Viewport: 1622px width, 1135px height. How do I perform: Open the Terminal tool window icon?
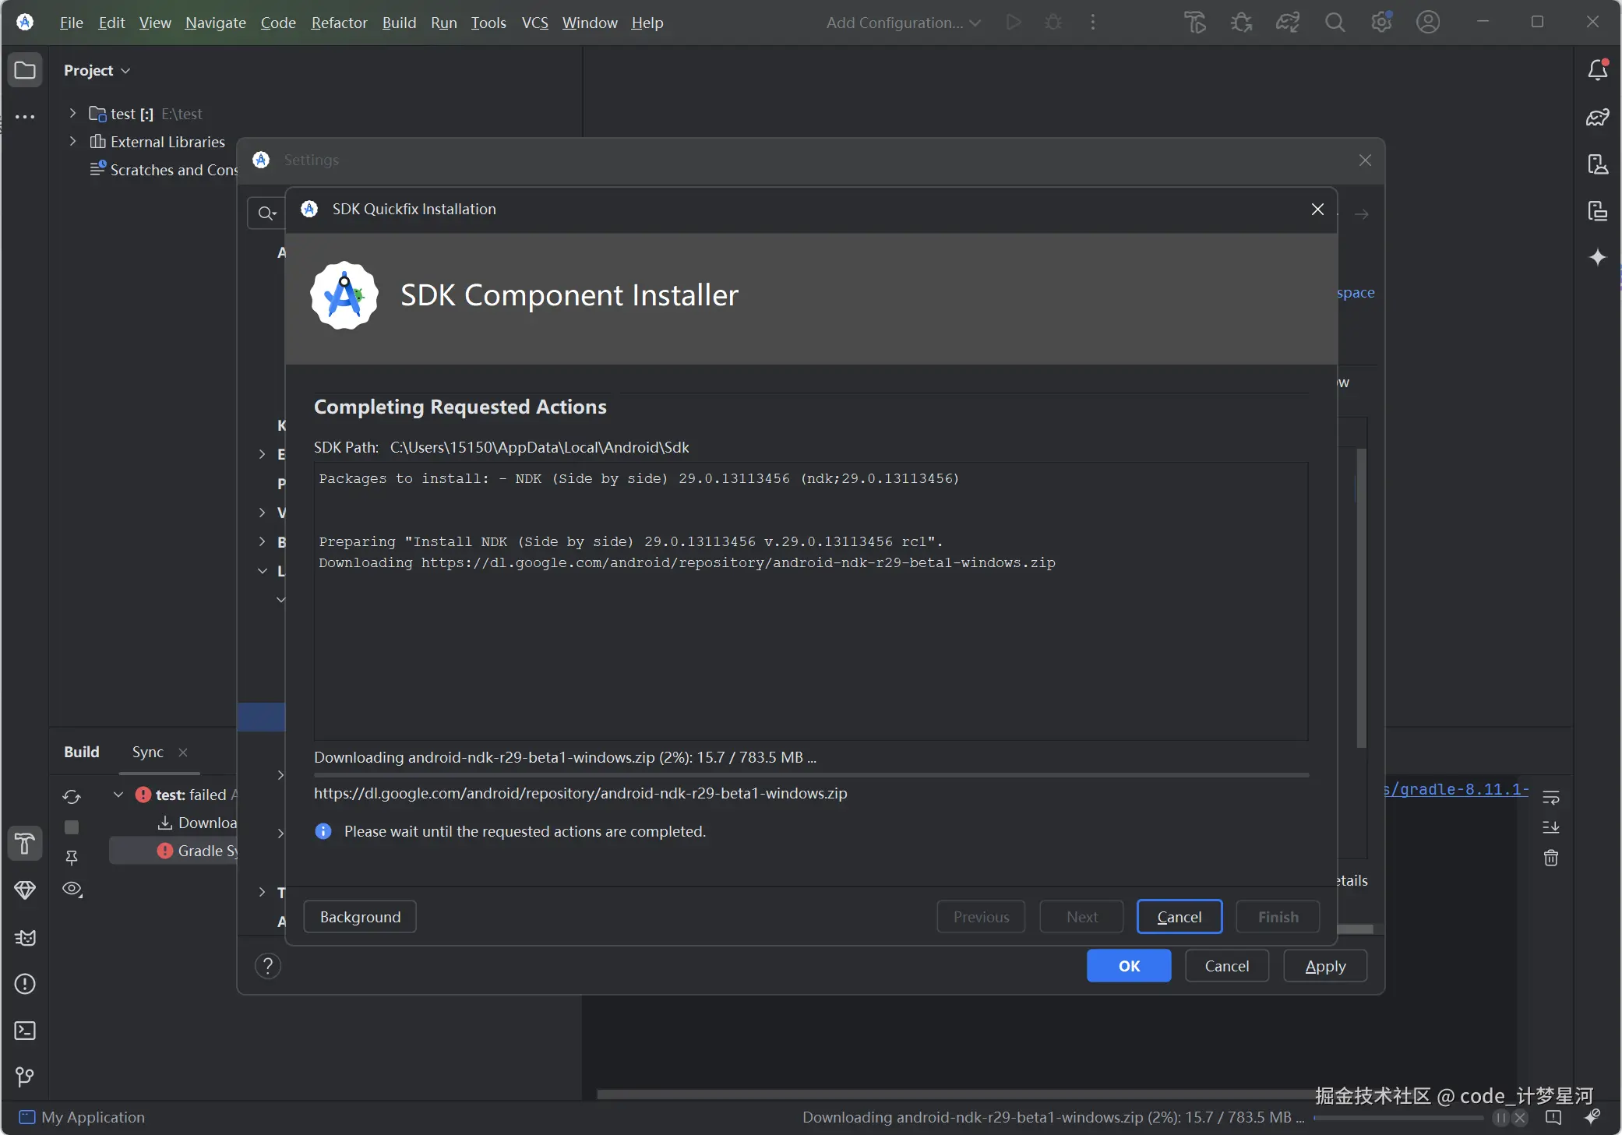(25, 1031)
